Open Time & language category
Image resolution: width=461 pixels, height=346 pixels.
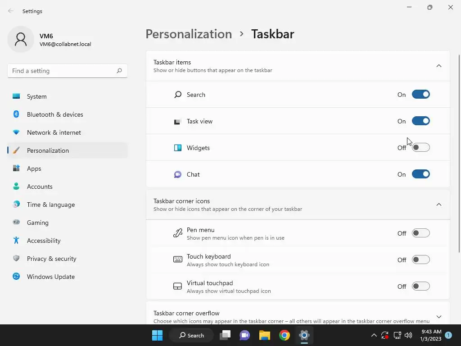[68, 205]
